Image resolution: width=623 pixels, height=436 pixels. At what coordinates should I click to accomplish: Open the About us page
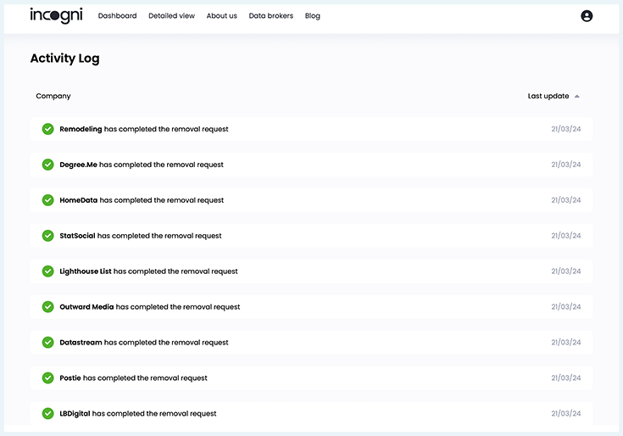[222, 16]
